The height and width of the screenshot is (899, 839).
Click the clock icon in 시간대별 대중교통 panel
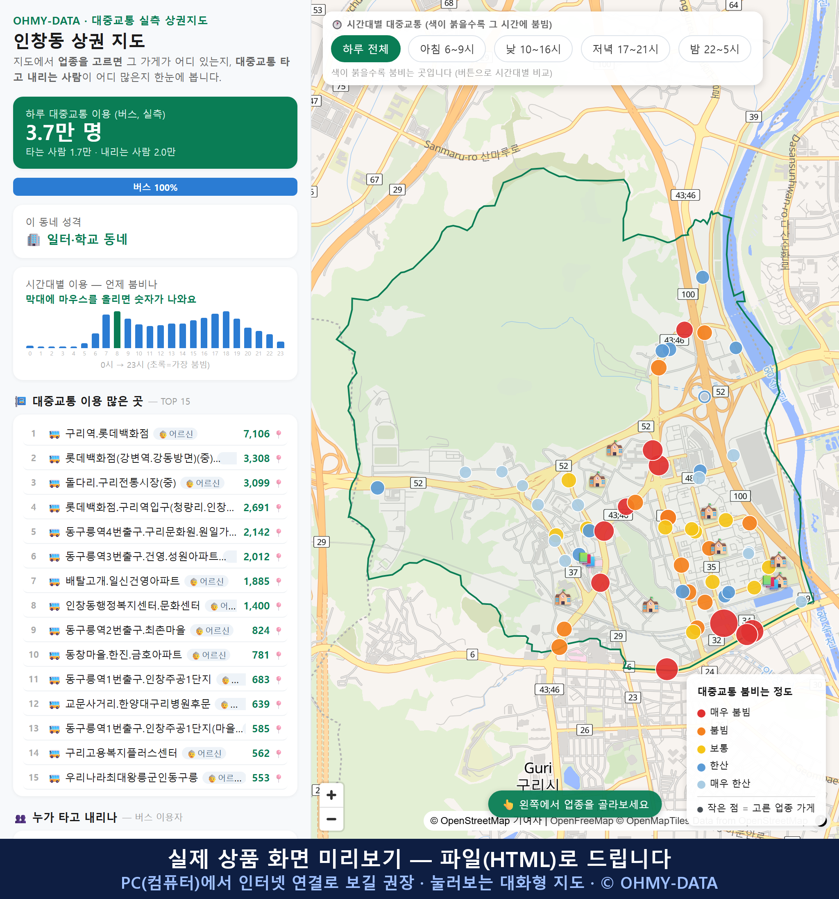point(337,25)
